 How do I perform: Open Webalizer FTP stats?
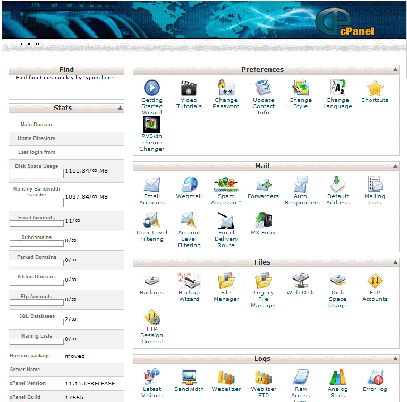tap(264, 383)
